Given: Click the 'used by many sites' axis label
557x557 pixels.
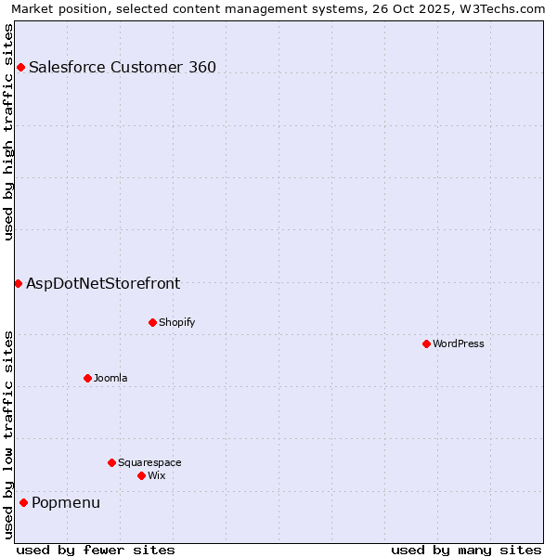Looking at the screenshot, I should tap(466, 550).
